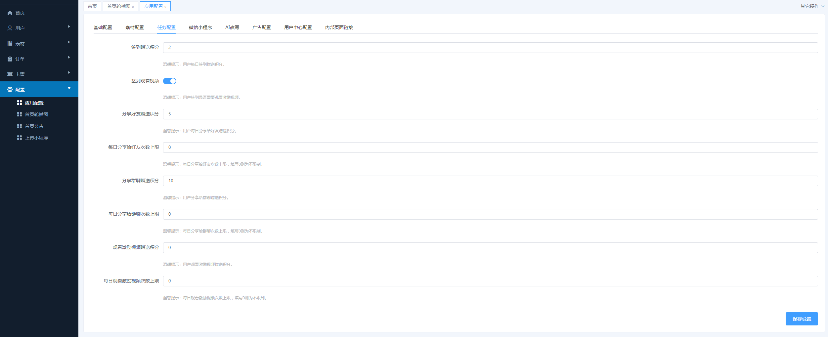Image resolution: width=828 pixels, height=337 pixels.
Task: Toggle off 签到观看视频 switch
Action: pyautogui.click(x=170, y=81)
